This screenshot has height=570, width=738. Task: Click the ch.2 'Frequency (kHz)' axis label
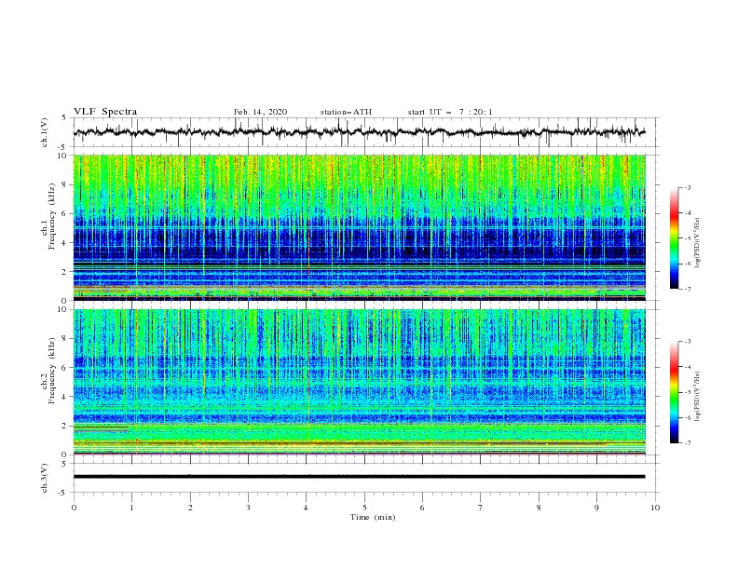coord(52,371)
